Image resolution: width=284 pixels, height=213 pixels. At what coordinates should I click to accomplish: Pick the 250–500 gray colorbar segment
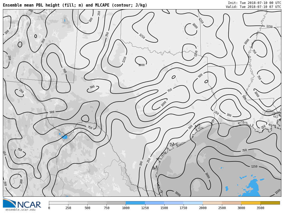coord(78,203)
